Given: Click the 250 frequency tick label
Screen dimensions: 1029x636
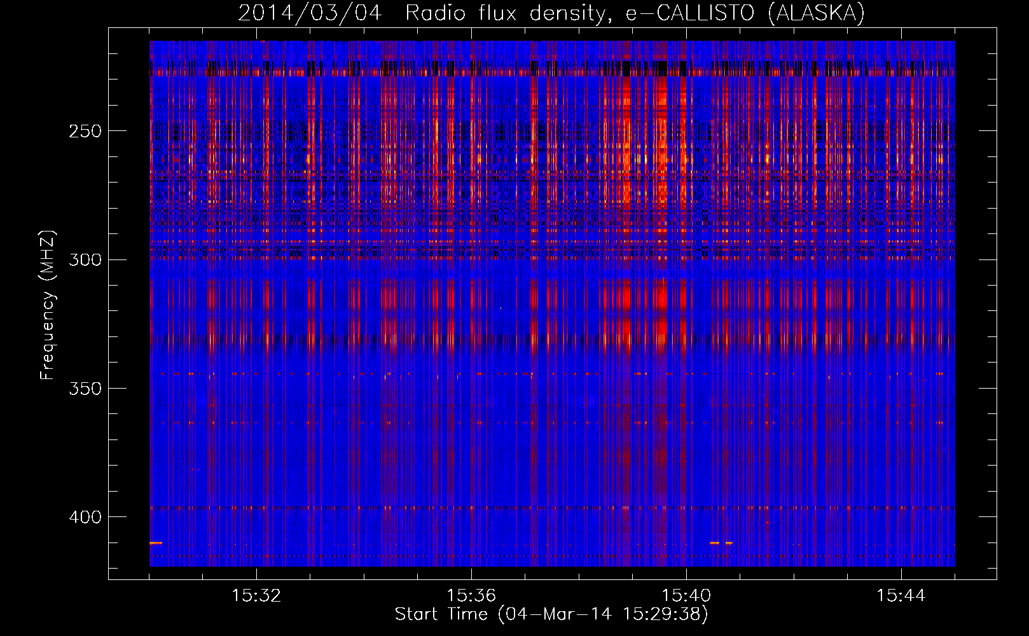Looking at the screenshot, I should tap(85, 131).
